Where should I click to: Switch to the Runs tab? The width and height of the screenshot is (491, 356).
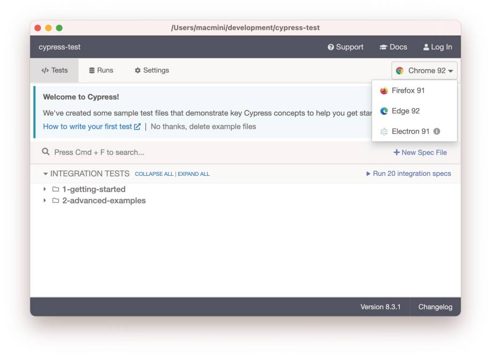pos(101,70)
